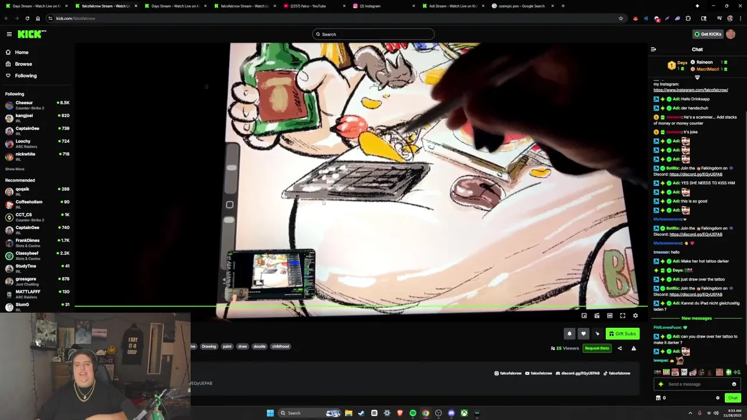Go fullscreen on the video player
This screenshot has height=420, width=747.
coord(623,316)
